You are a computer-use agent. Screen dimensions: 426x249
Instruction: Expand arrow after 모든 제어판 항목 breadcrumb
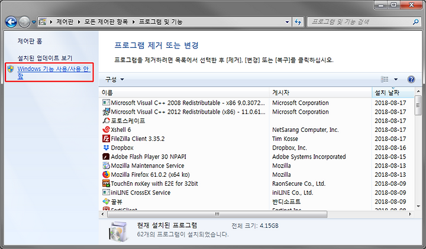(x=133, y=22)
